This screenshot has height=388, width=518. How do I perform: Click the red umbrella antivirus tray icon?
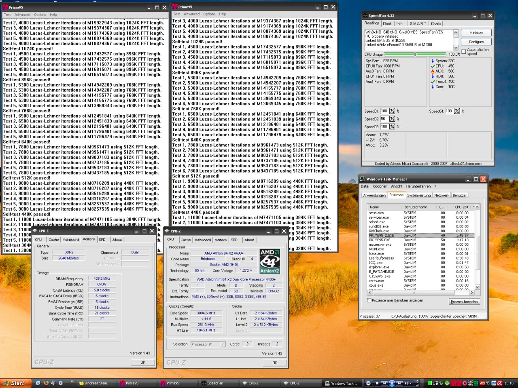point(500,383)
